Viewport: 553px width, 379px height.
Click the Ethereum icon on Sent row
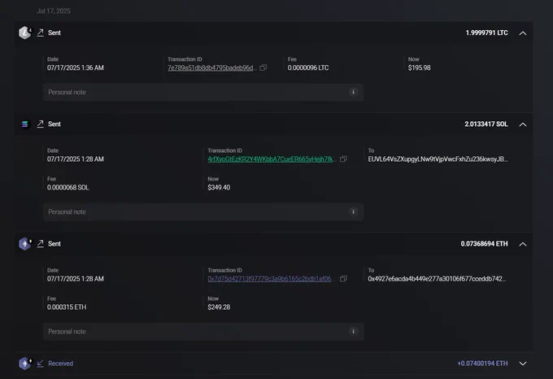click(25, 244)
